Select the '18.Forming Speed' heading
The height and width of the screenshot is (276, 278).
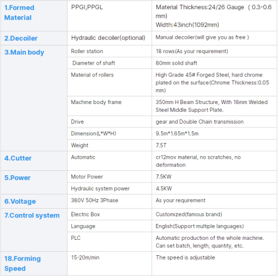tap(22, 263)
